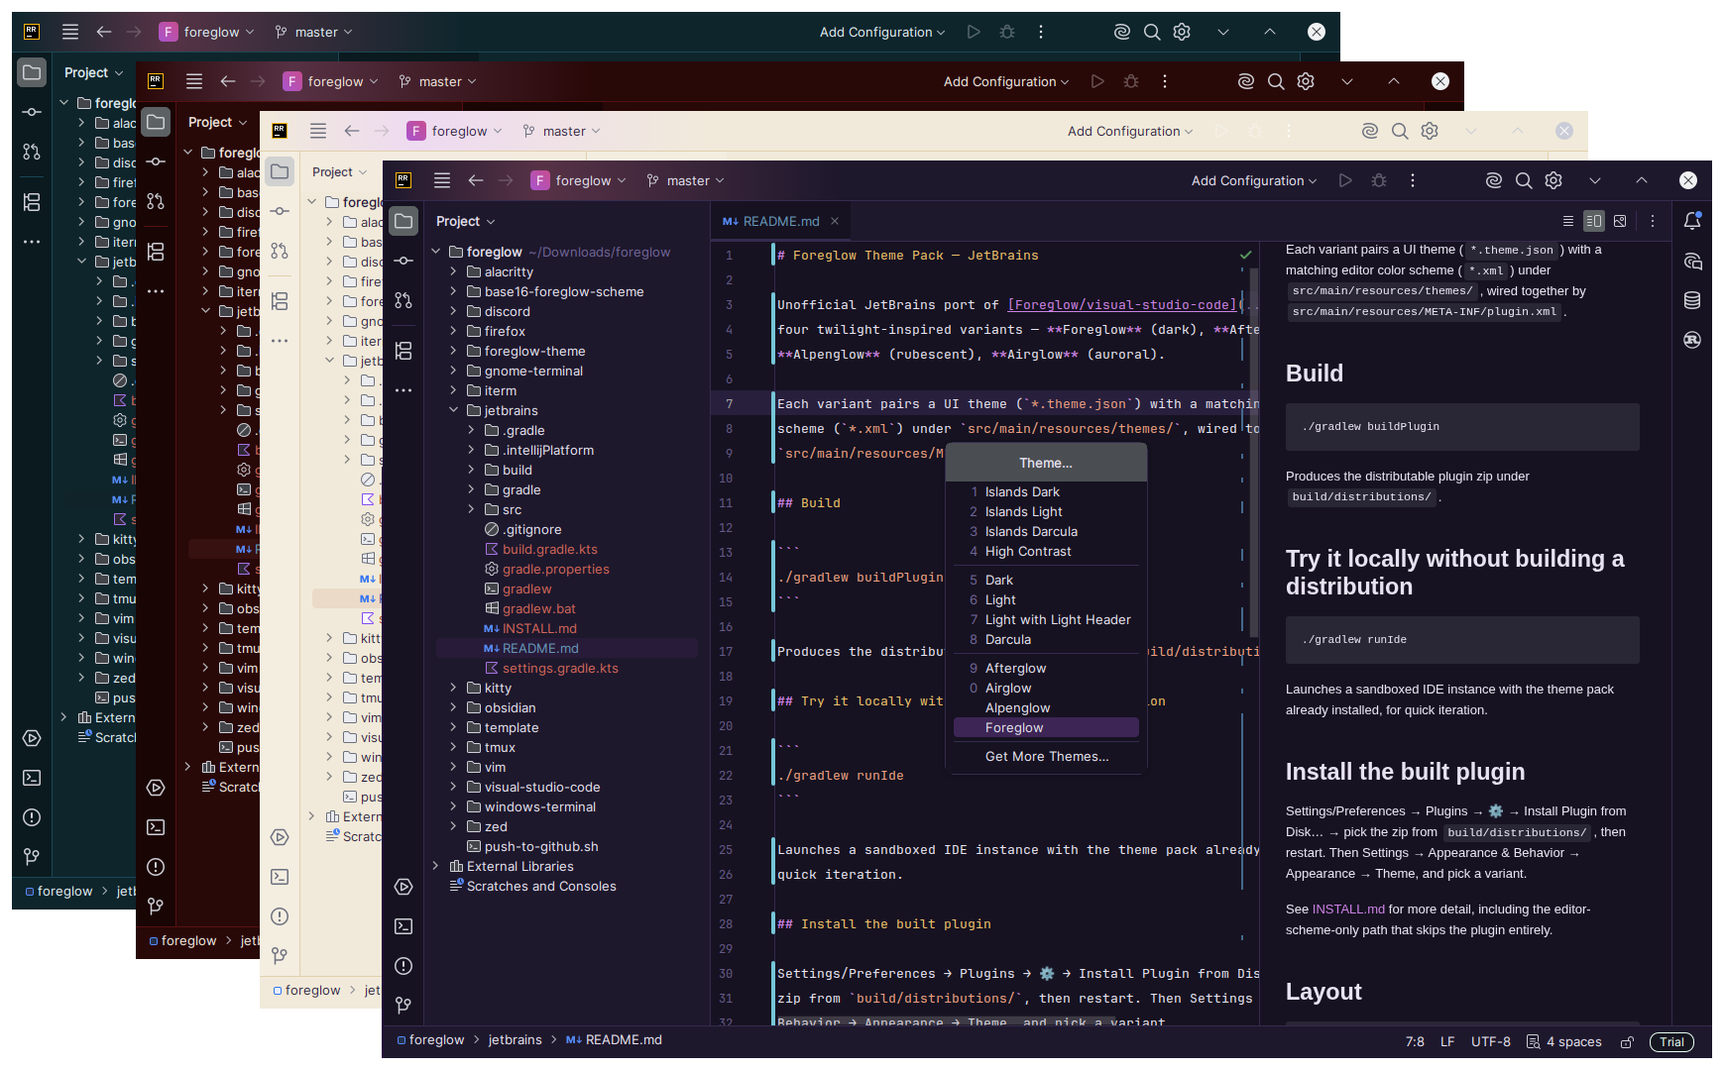Open Problems tool window in front window

pos(403,966)
